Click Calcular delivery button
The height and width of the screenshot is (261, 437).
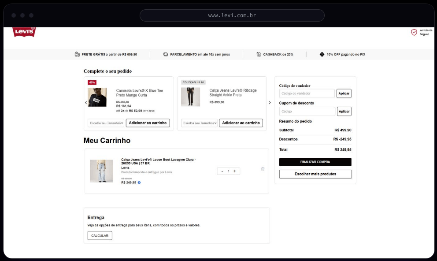pos(100,235)
